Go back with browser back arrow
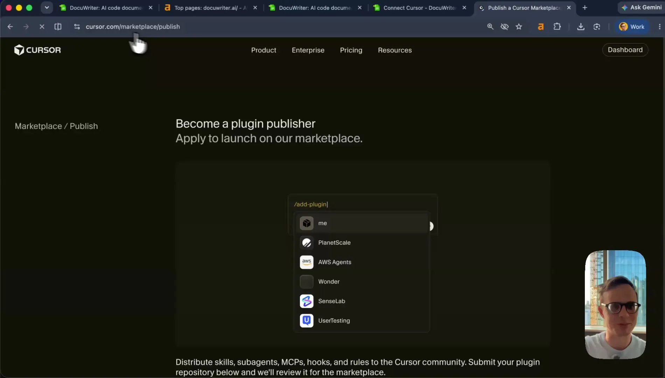This screenshot has height=378, width=665. click(10, 27)
